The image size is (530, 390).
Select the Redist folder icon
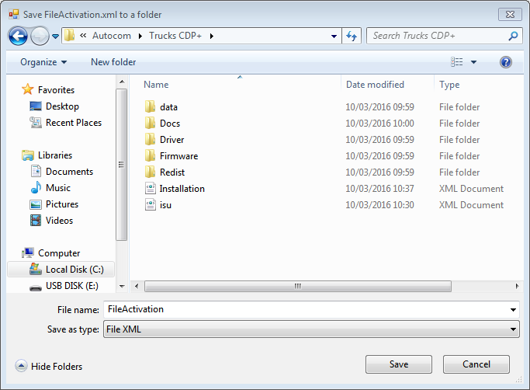pos(150,172)
